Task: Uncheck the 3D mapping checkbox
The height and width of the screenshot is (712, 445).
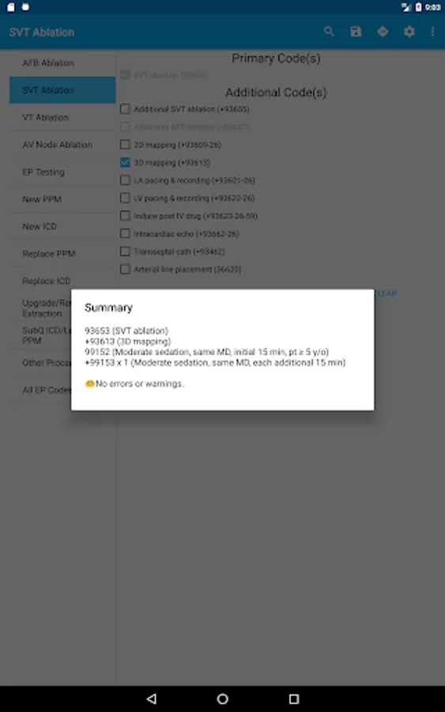Action: 125,162
